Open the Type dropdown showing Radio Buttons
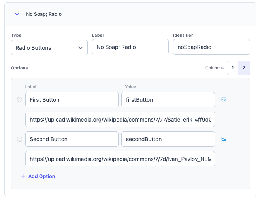This screenshot has height=202, width=260. (x=49, y=47)
